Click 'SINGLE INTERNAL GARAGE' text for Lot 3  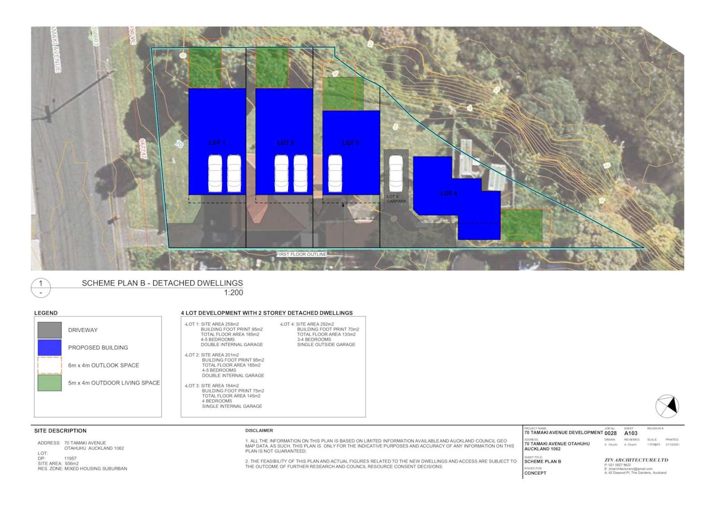coord(232,406)
